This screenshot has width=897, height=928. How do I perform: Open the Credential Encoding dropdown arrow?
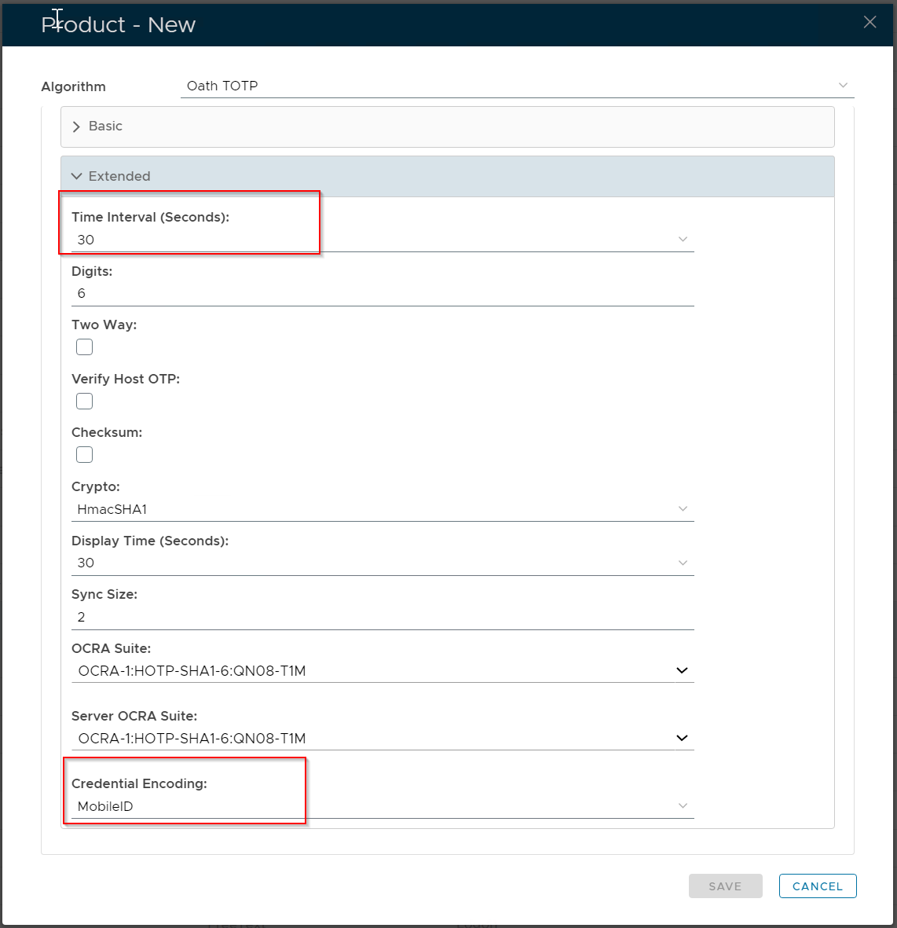[683, 805]
